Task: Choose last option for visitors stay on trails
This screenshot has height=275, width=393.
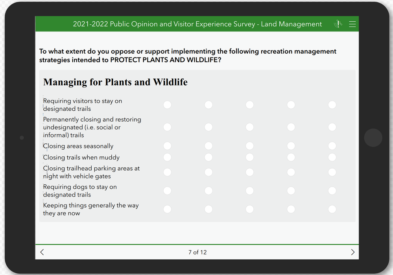Action: (x=332, y=105)
